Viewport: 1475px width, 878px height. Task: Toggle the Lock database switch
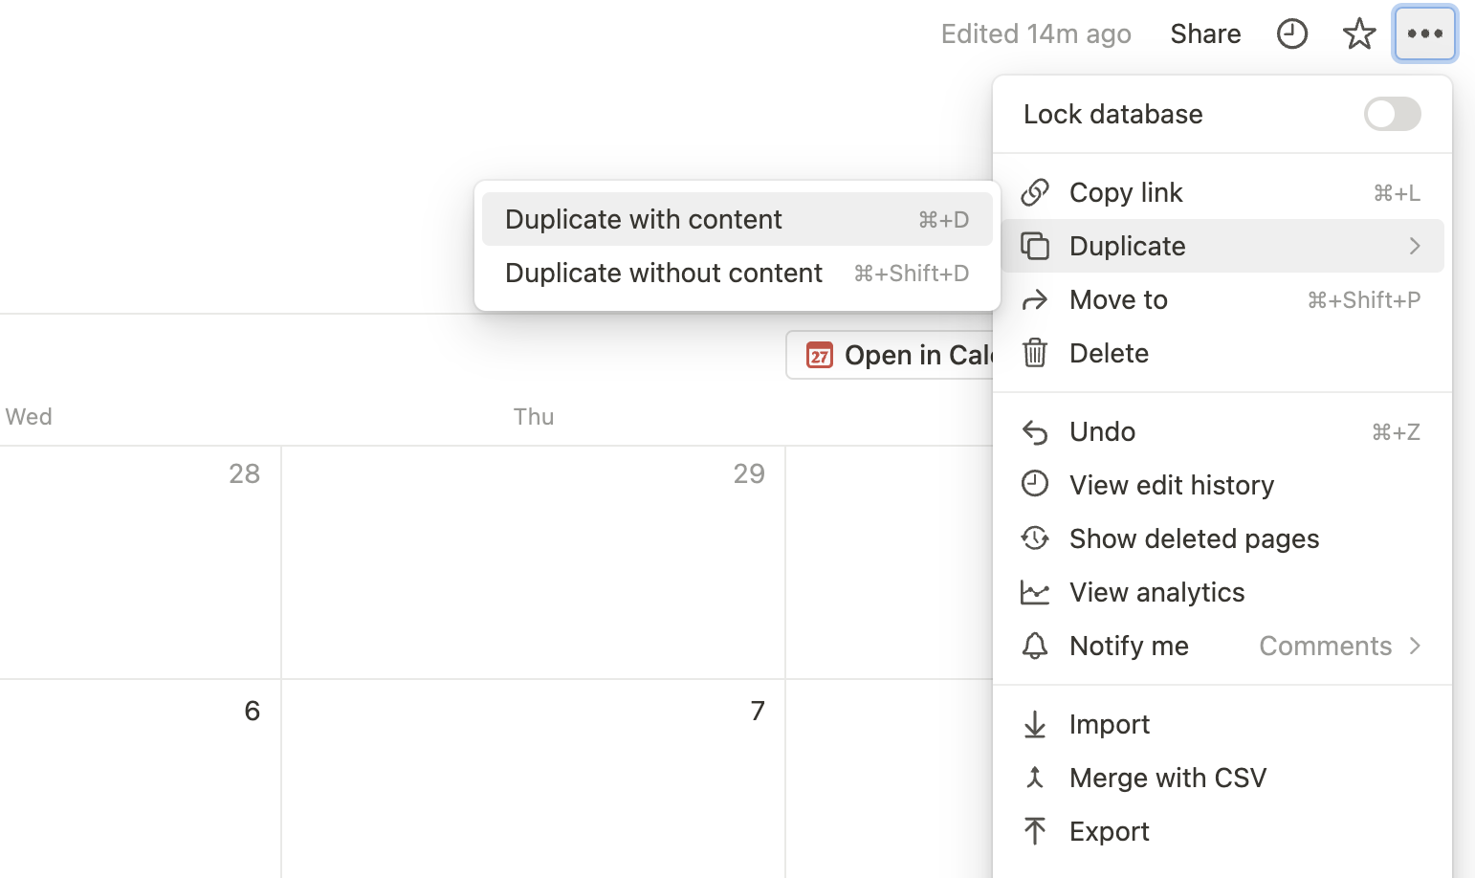pyautogui.click(x=1392, y=114)
